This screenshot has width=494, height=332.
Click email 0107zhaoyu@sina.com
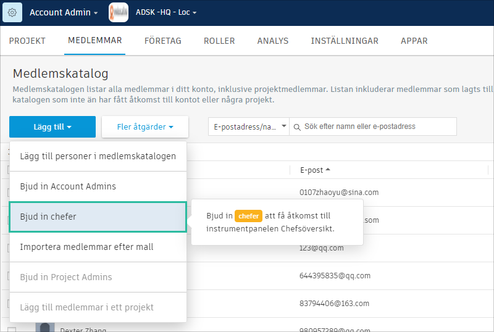click(339, 193)
